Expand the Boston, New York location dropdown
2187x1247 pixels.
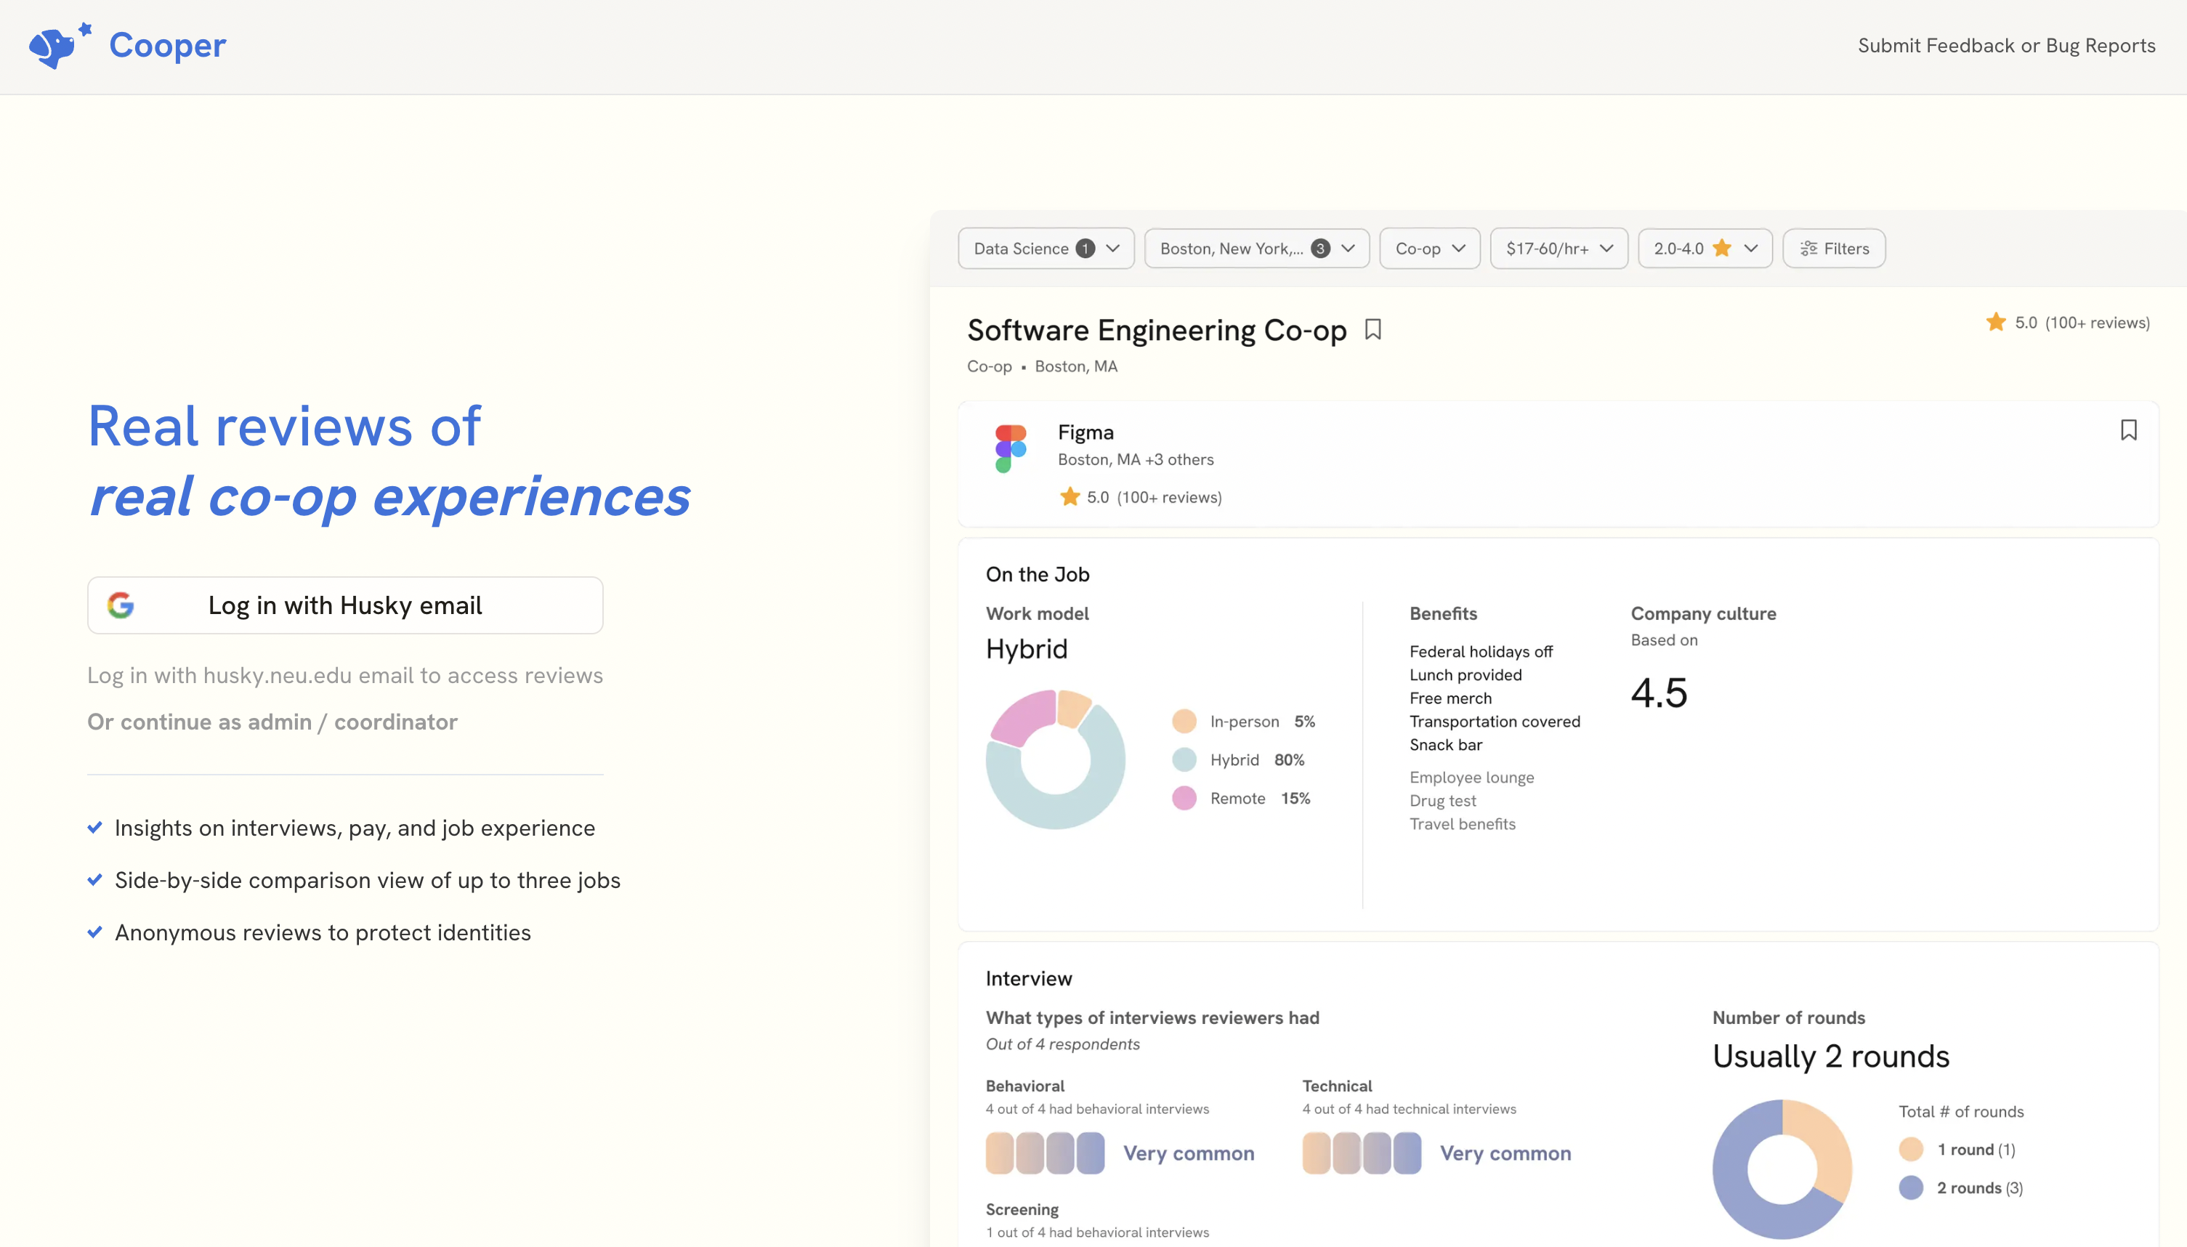1257,249
